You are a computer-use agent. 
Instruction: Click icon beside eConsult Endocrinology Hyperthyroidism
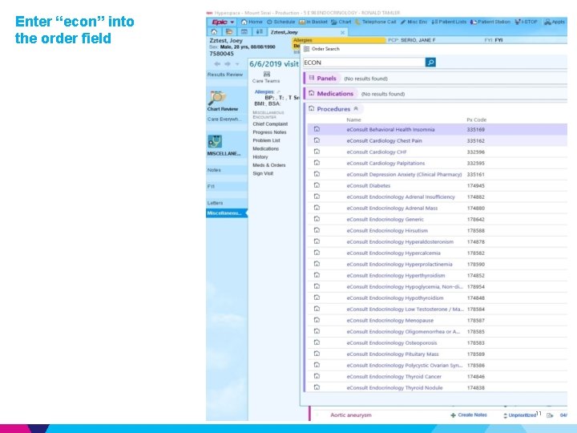(x=317, y=275)
